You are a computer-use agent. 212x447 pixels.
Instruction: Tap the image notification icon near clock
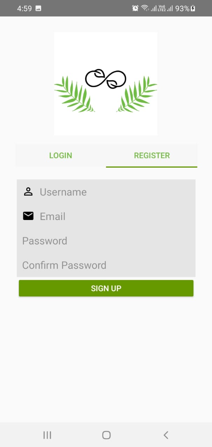38,8
